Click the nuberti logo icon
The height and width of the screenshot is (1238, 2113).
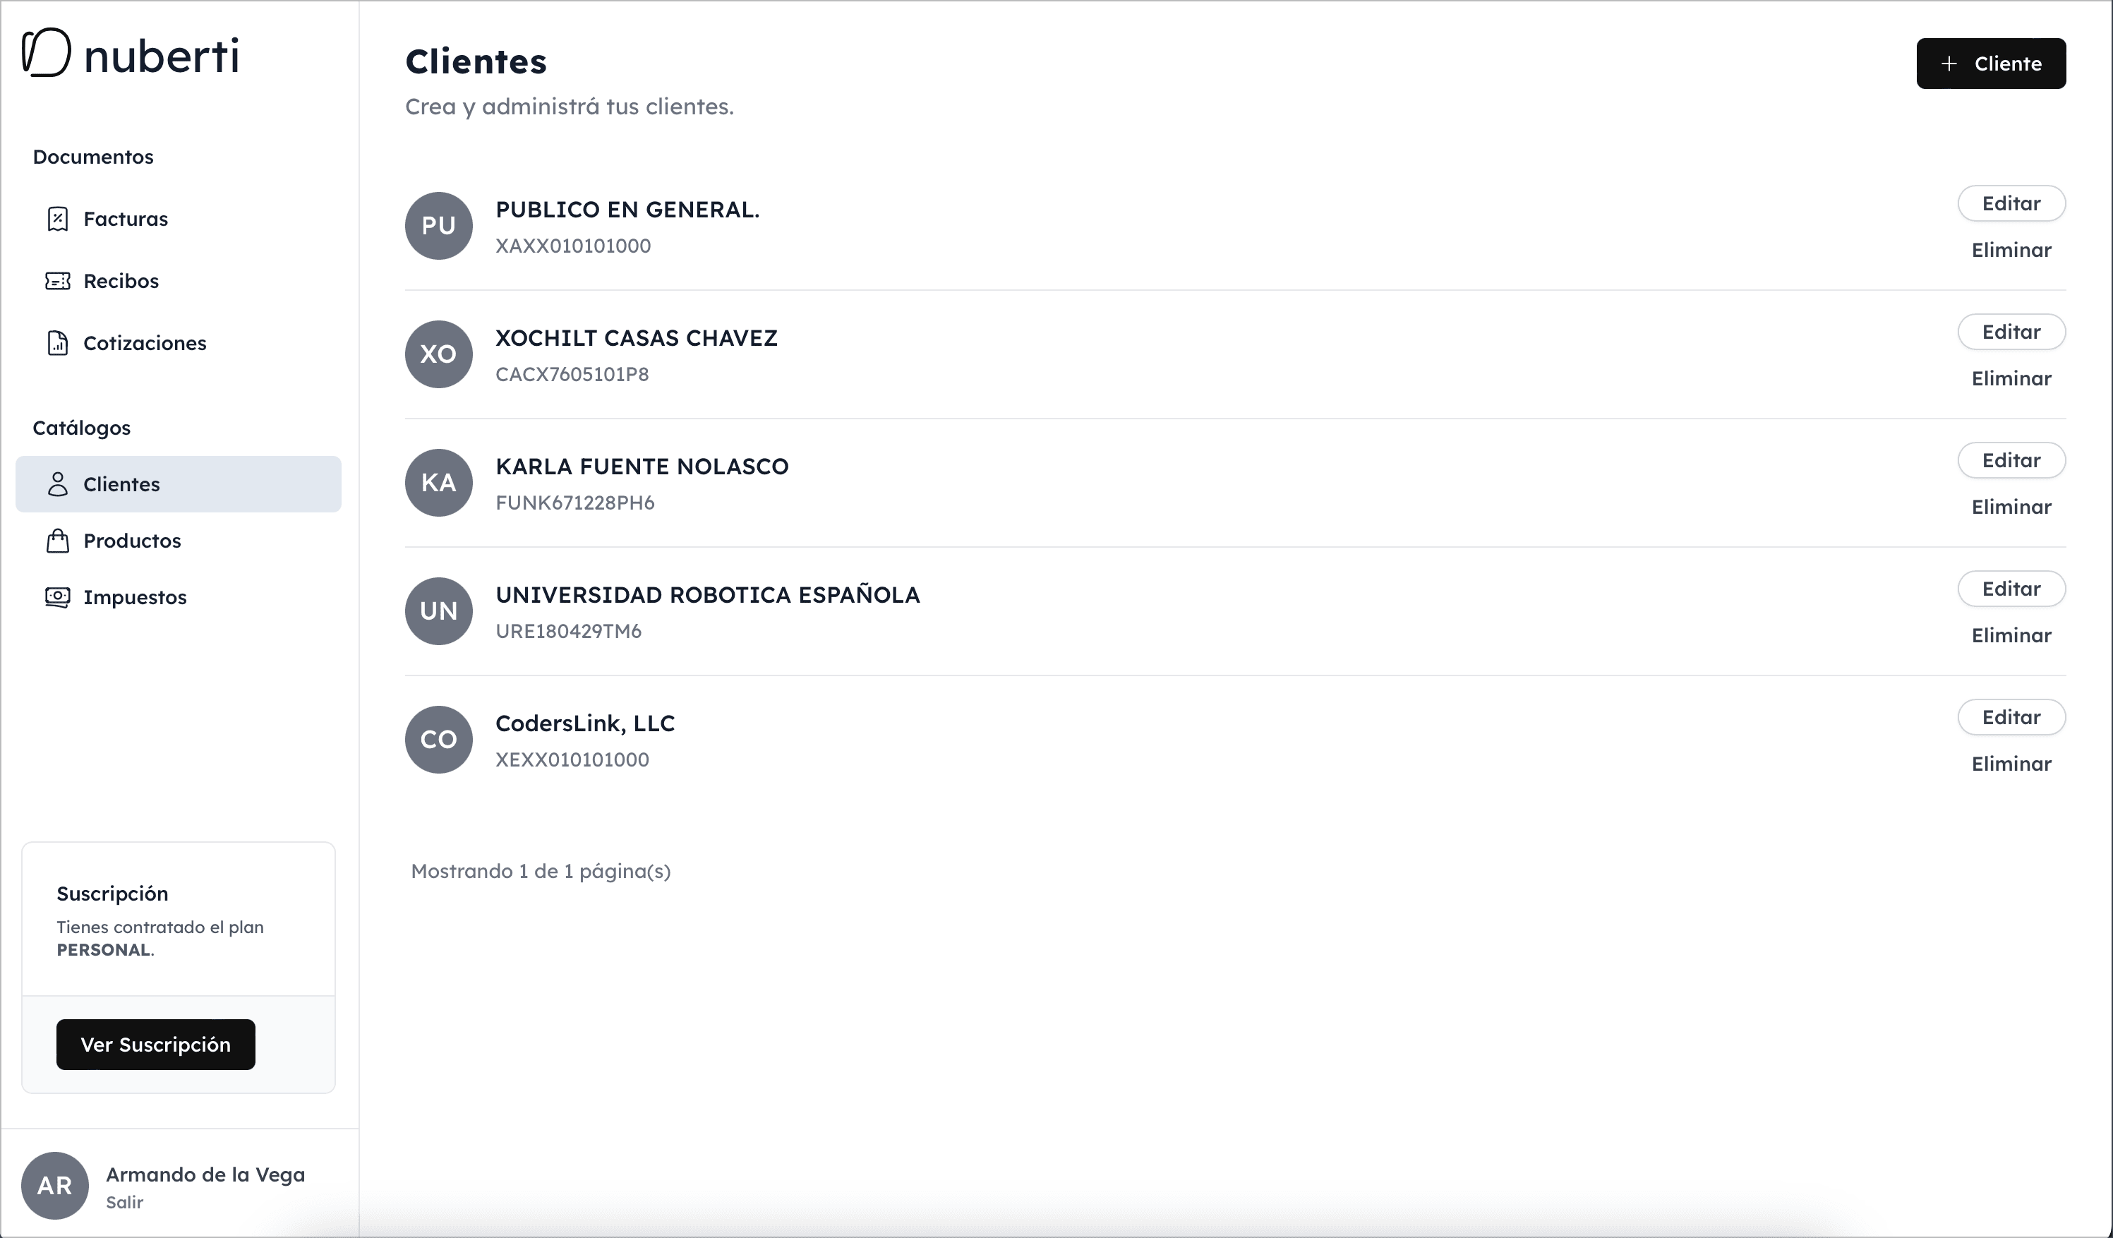pos(46,53)
